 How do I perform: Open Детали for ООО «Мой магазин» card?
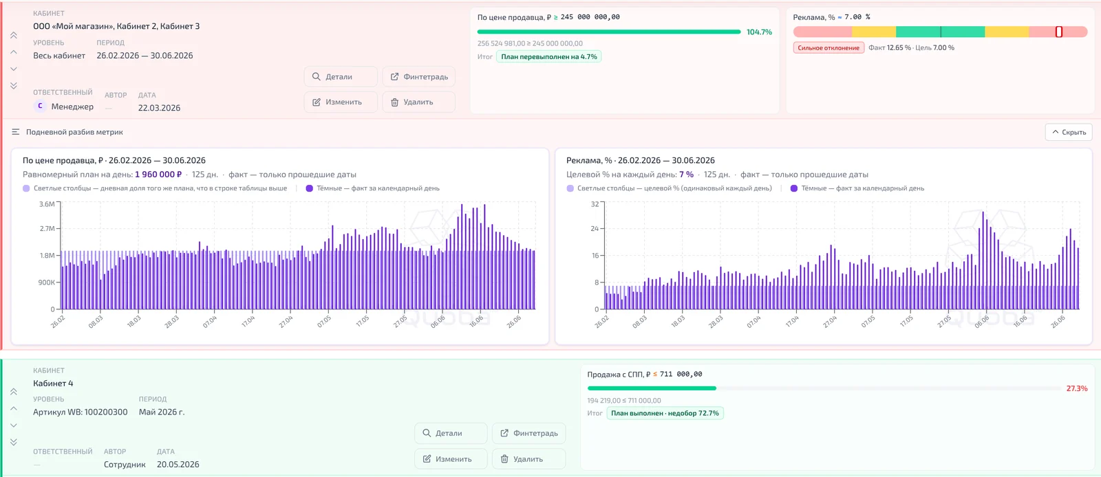pyautogui.click(x=341, y=77)
